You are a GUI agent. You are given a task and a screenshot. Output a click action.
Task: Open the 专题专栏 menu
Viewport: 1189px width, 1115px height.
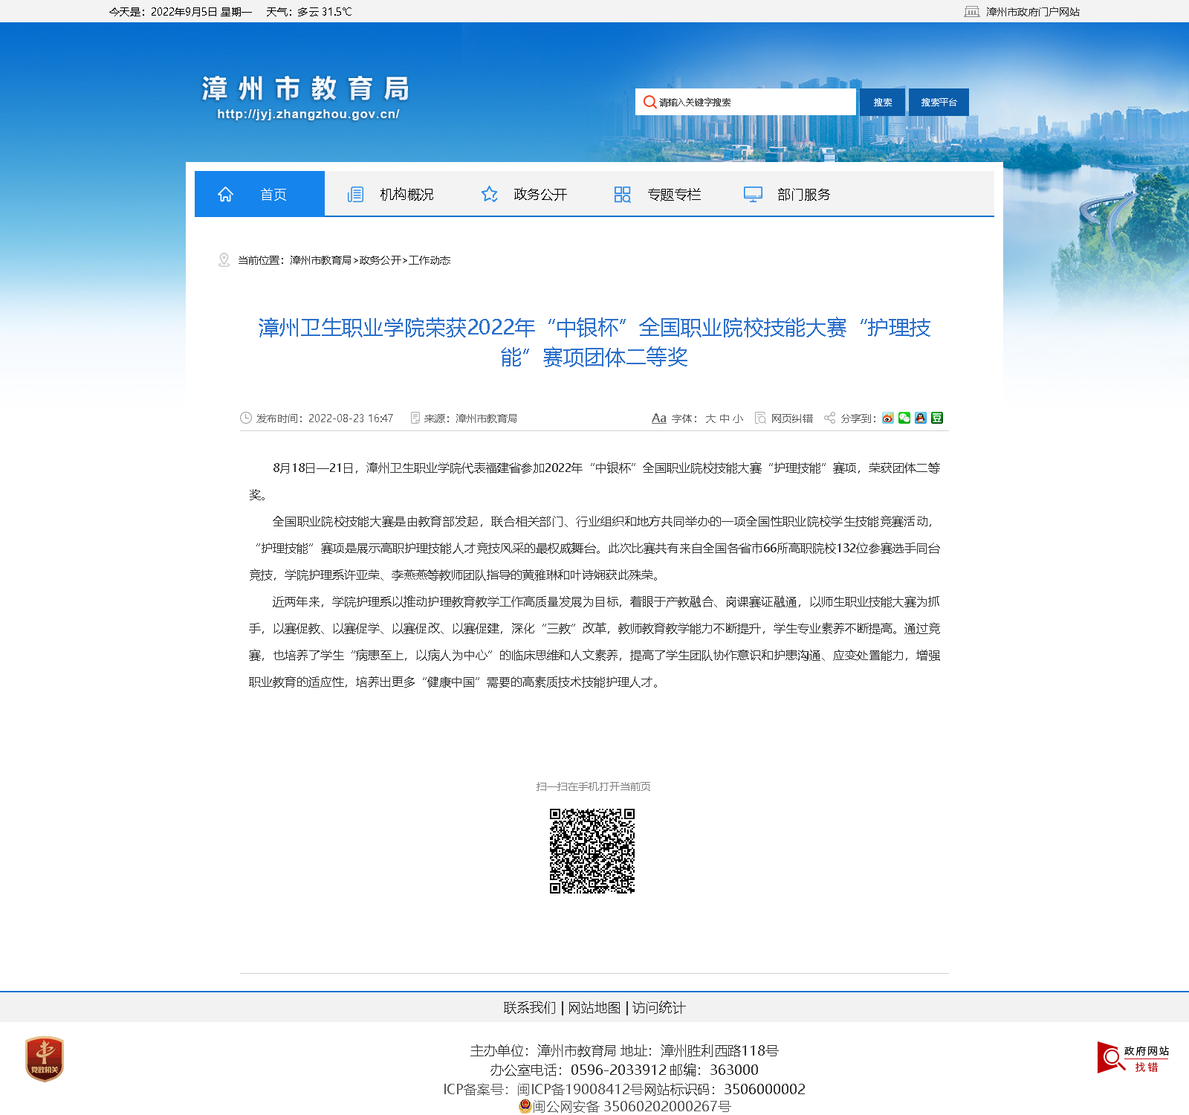coord(673,194)
